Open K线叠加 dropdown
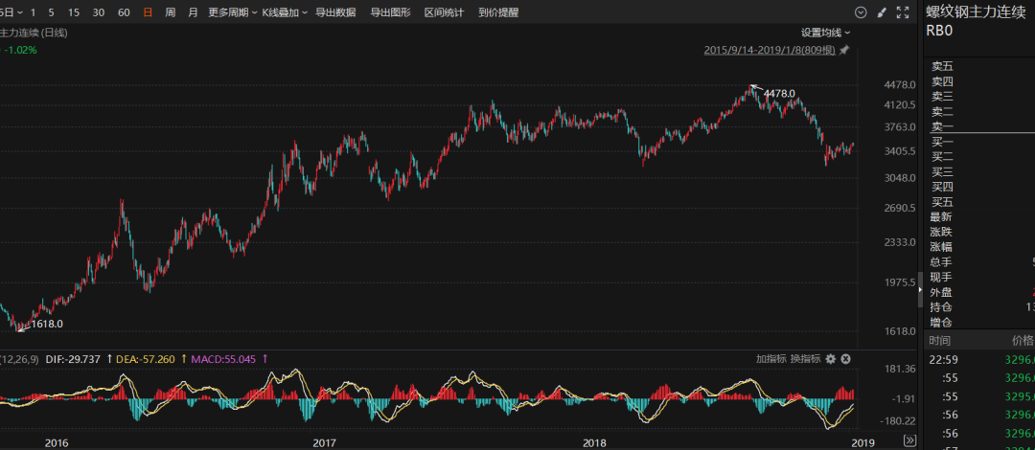Screen dimensions: 1035x450 pyautogui.click(x=284, y=12)
